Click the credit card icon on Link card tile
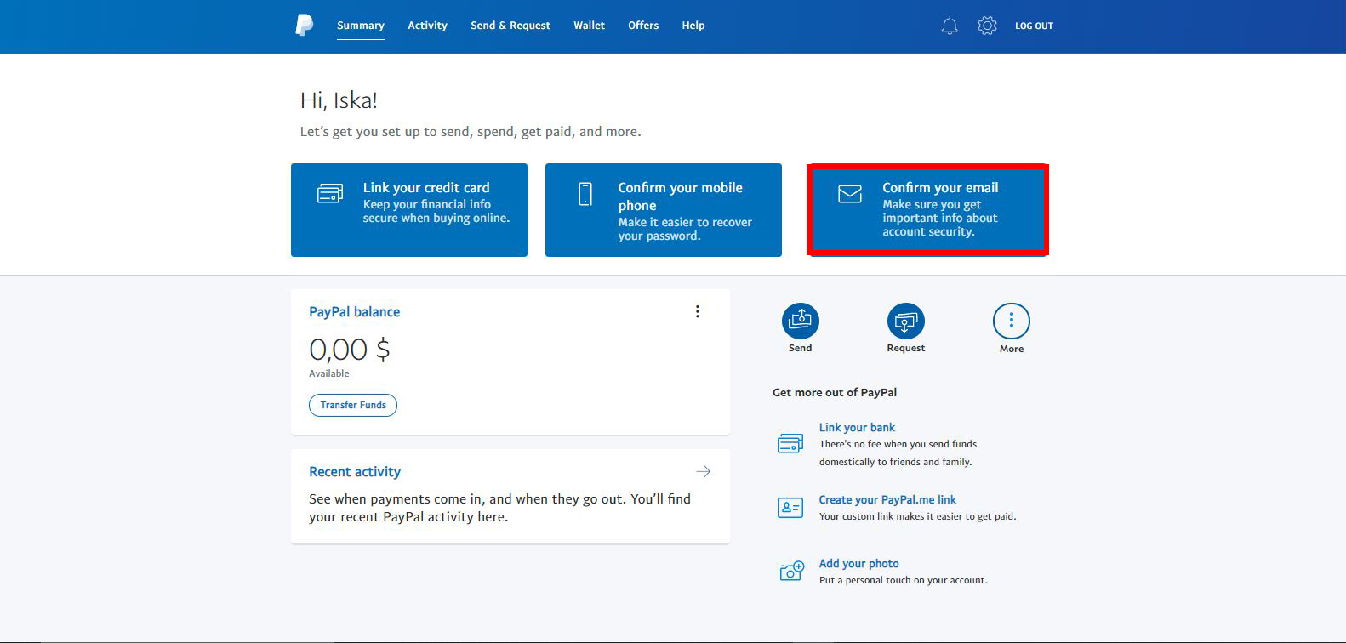1346x643 pixels. [x=330, y=194]
